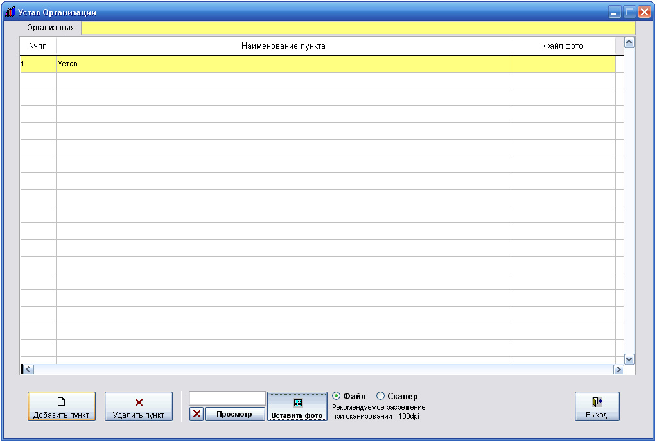The width and height of the screenshot is (657, 441).
Task: Clear photo with small red X button
Action: [197, 414]
